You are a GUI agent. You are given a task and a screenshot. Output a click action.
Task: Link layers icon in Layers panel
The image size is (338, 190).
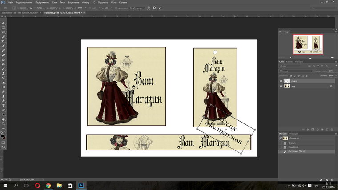point(303,129)
